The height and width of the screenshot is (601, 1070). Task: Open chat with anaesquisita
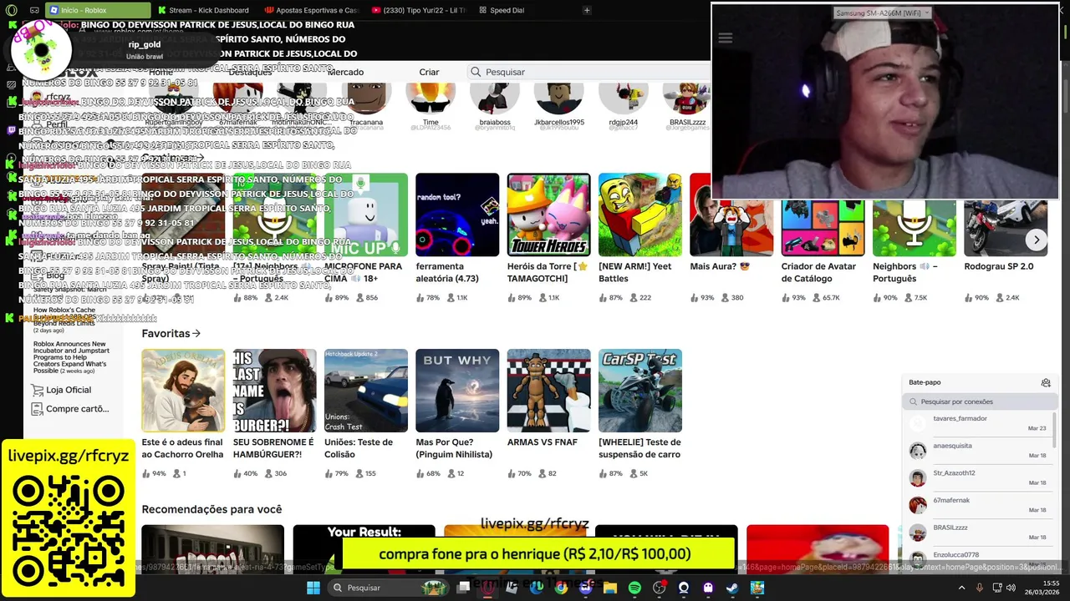978,451
